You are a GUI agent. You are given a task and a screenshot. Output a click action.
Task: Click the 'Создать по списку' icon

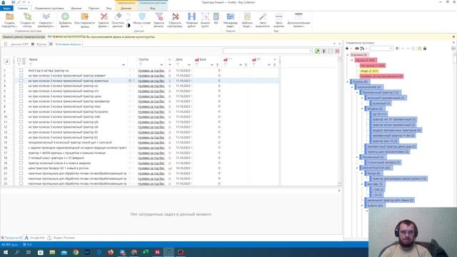27,16
